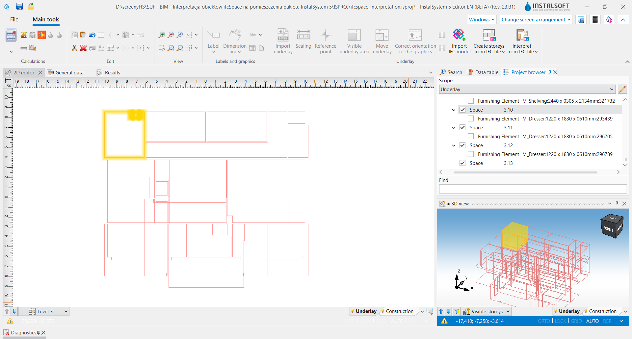Click the Reference point tool
632x339 pixels.
tap(326, 41)
